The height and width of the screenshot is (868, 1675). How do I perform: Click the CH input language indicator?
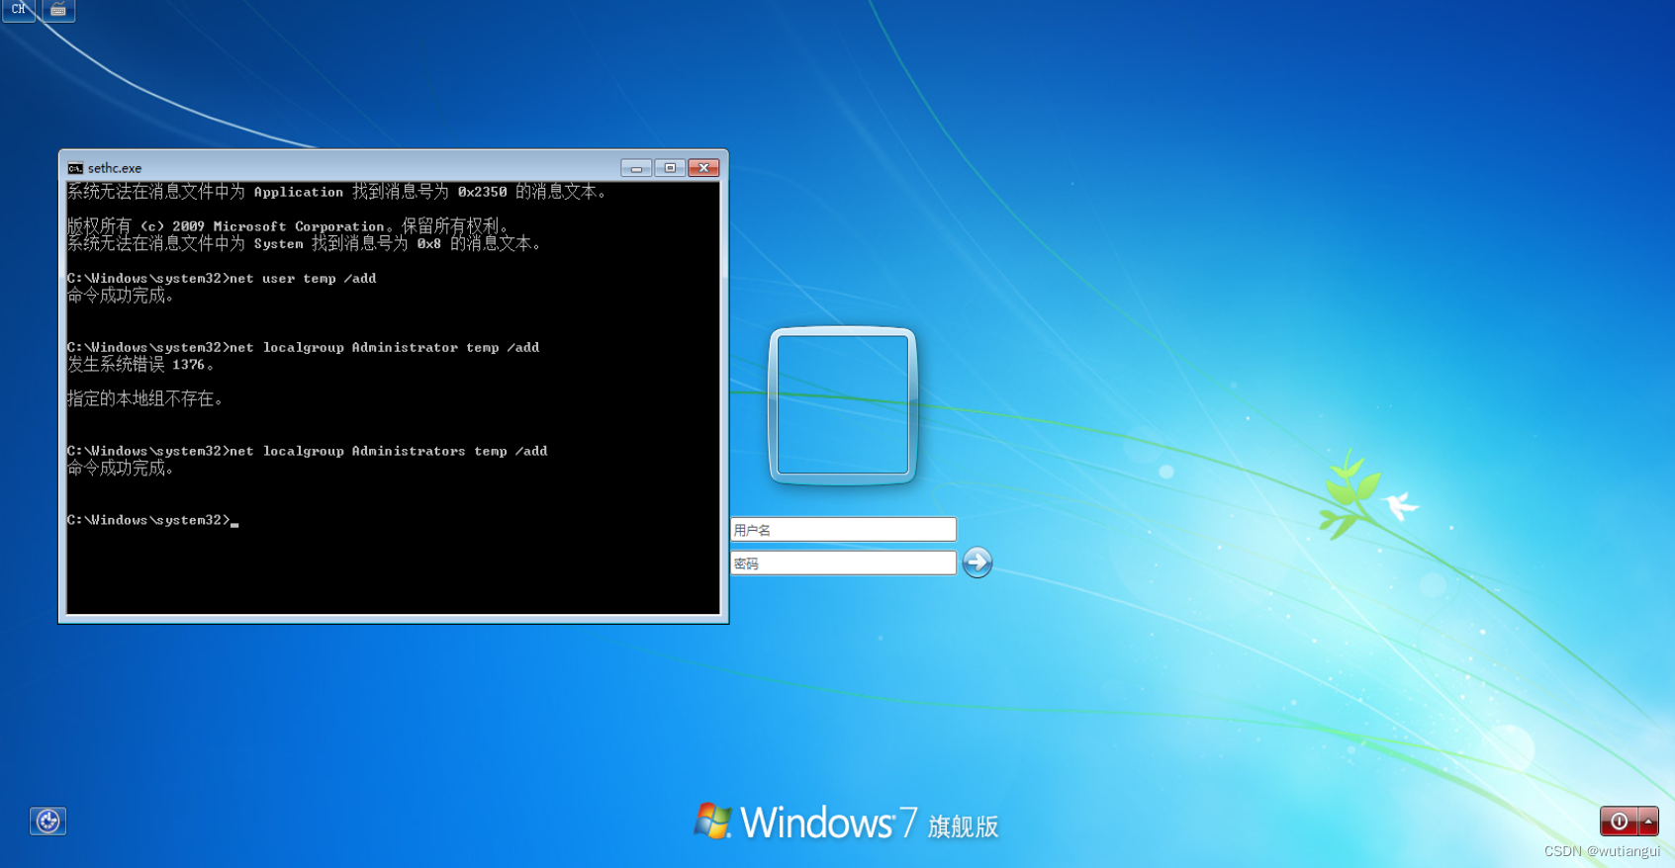point(19,10)
